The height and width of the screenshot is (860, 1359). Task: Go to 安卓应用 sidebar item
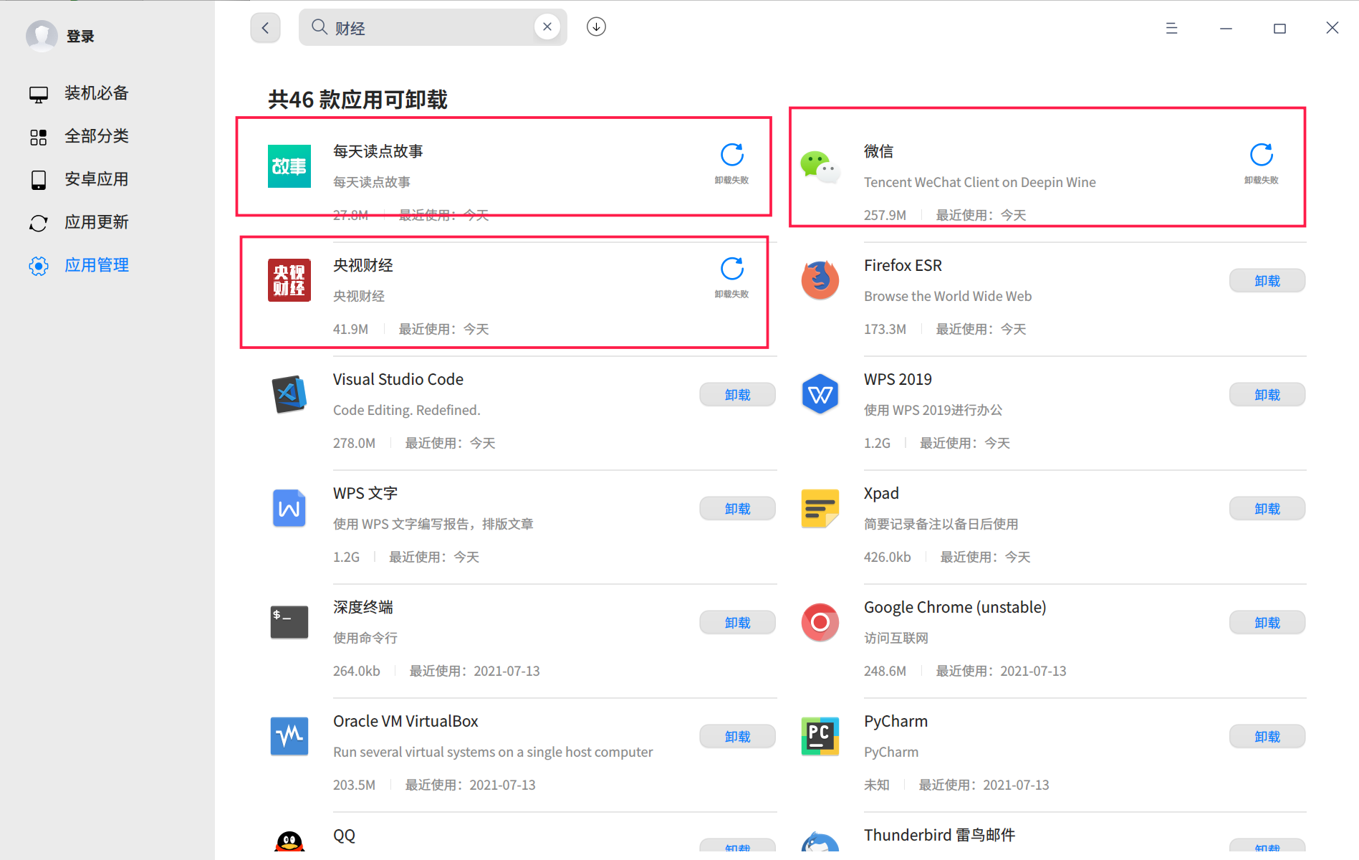pos(97,179)
